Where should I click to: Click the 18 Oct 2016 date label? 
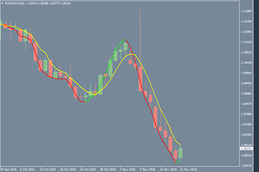tap(68, 170)
